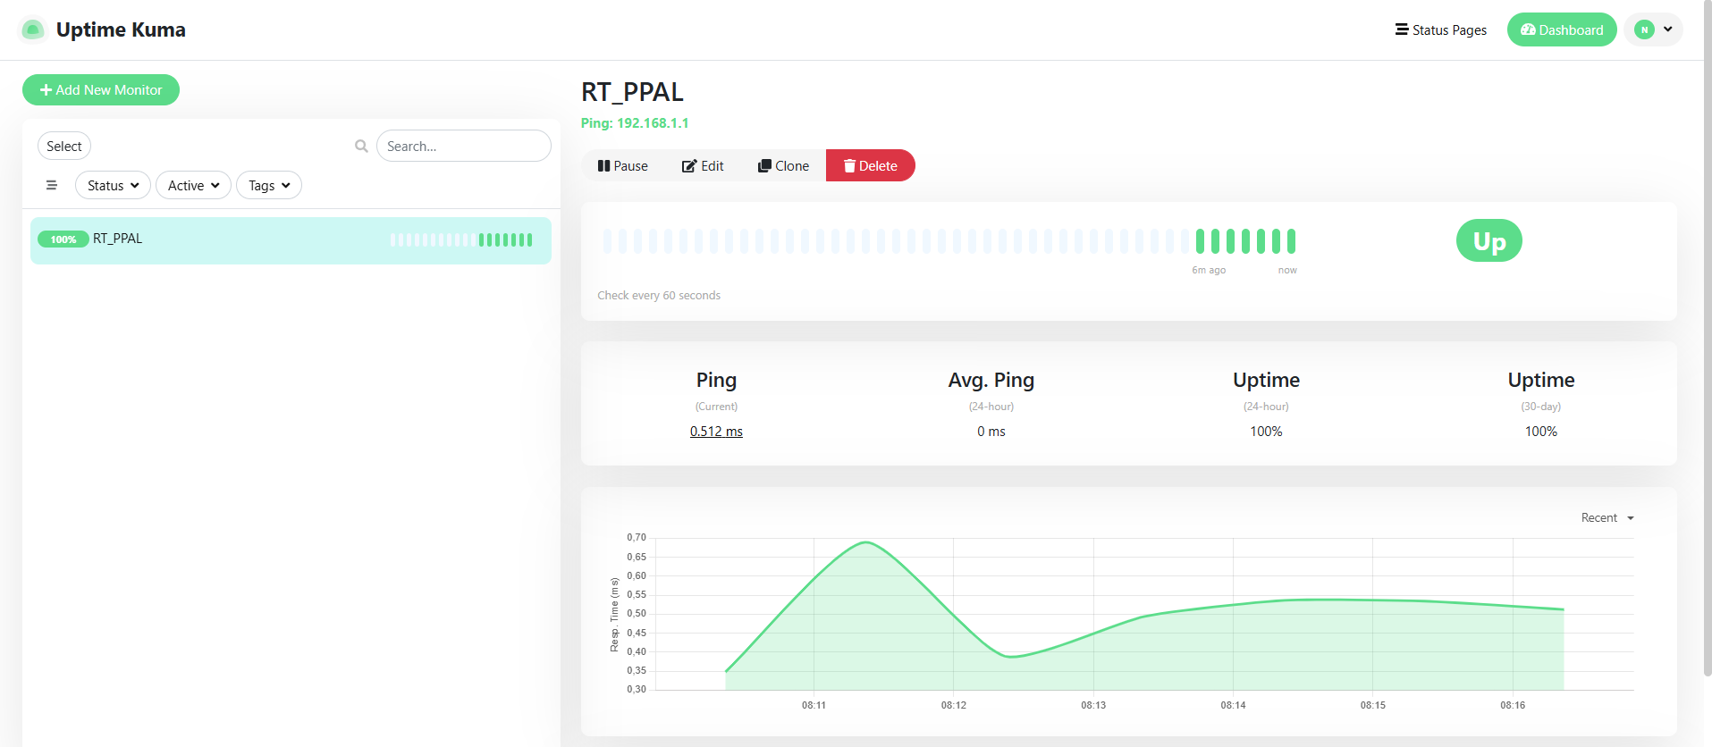Viewport: 1712px width, 747px height.
Task: Expand the Status filter dropdown
Action: 113,185
